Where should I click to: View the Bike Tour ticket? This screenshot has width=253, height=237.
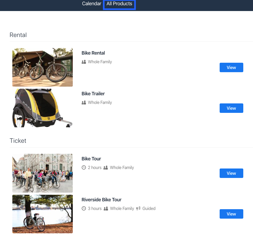231,173
